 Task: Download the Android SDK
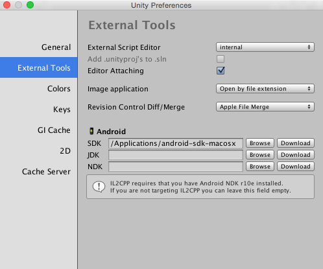click(x=296, y=143)
